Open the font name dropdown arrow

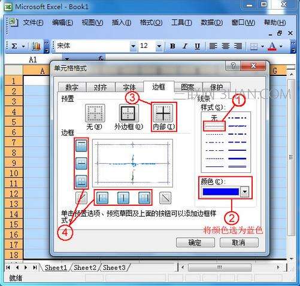pyautogui.click(x=133, y=46)
